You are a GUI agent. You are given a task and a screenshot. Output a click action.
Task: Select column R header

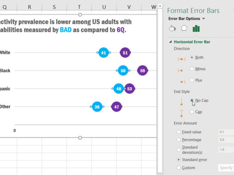(29, 7)
